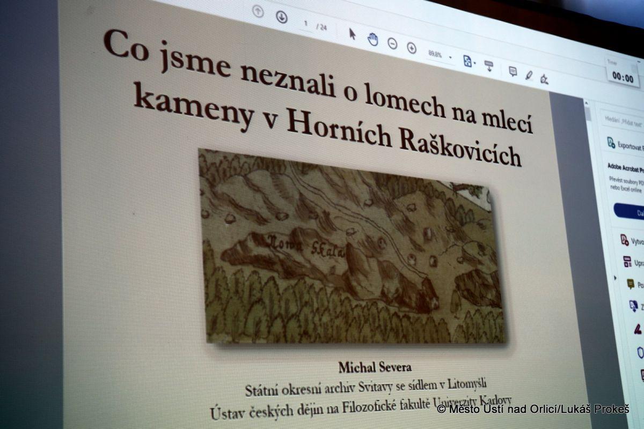Open the page fit options icon
644x429 pixels.
tap(467, 62)
